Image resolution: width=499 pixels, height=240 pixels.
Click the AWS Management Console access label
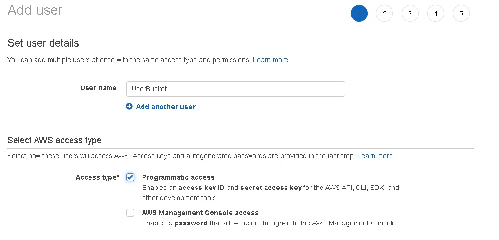pos(200,213)
